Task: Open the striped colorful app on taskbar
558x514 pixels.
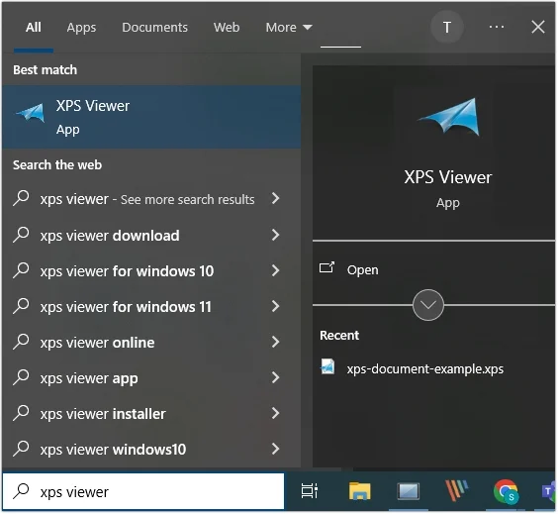Action: point(456,491)
